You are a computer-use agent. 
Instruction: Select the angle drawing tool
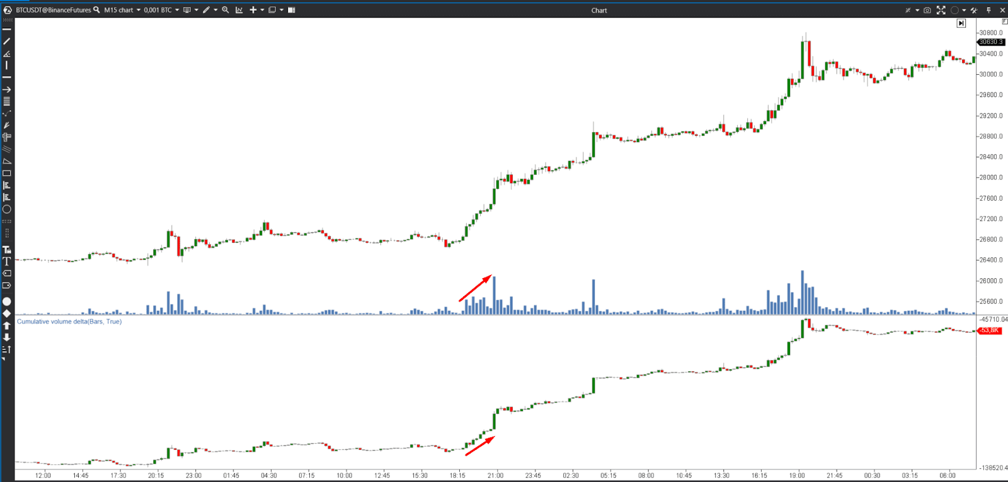point(7,53)
